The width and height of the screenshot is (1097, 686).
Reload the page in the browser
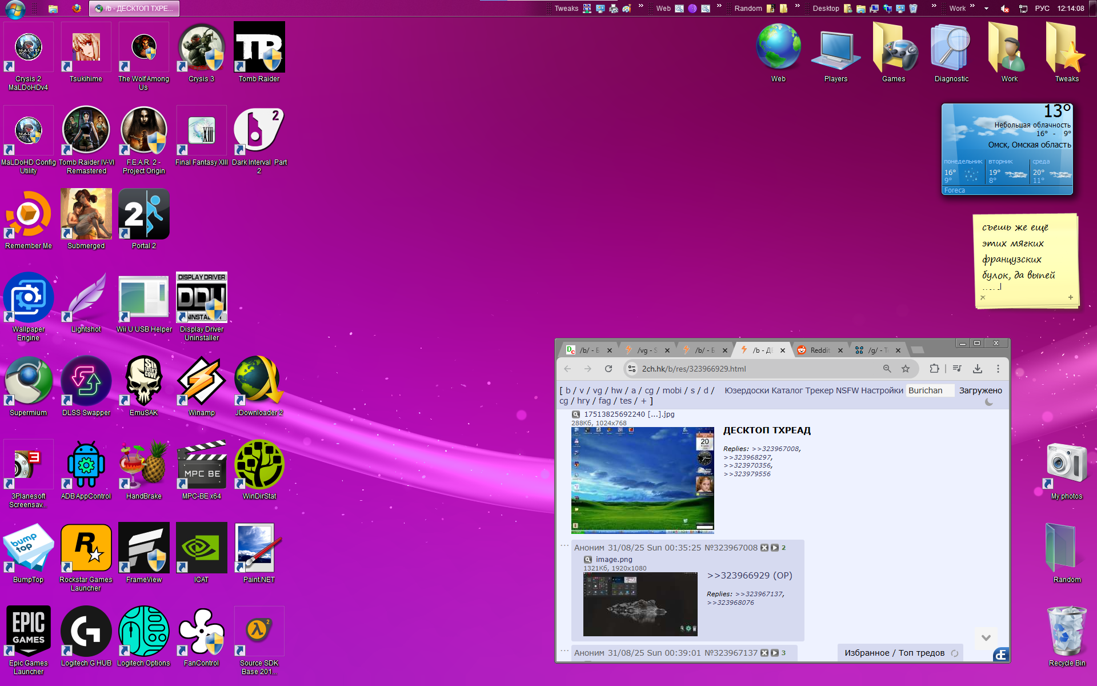pyautogui.click(x=608, y=369)
